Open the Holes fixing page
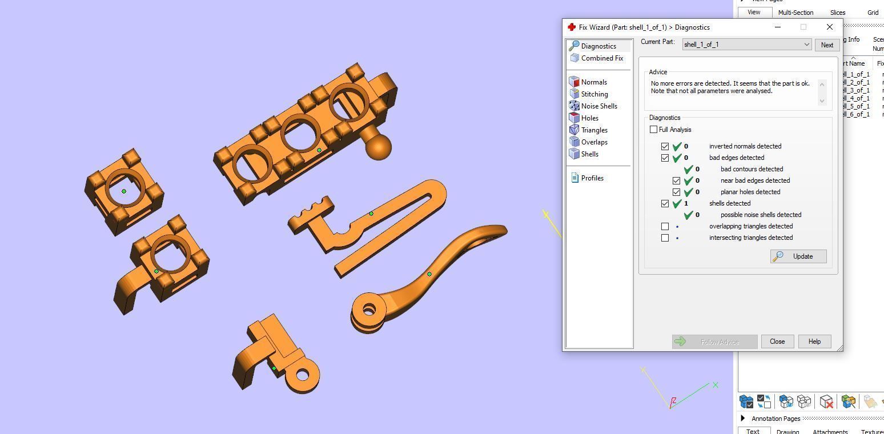The image size is (884, 434). (584, 118)
